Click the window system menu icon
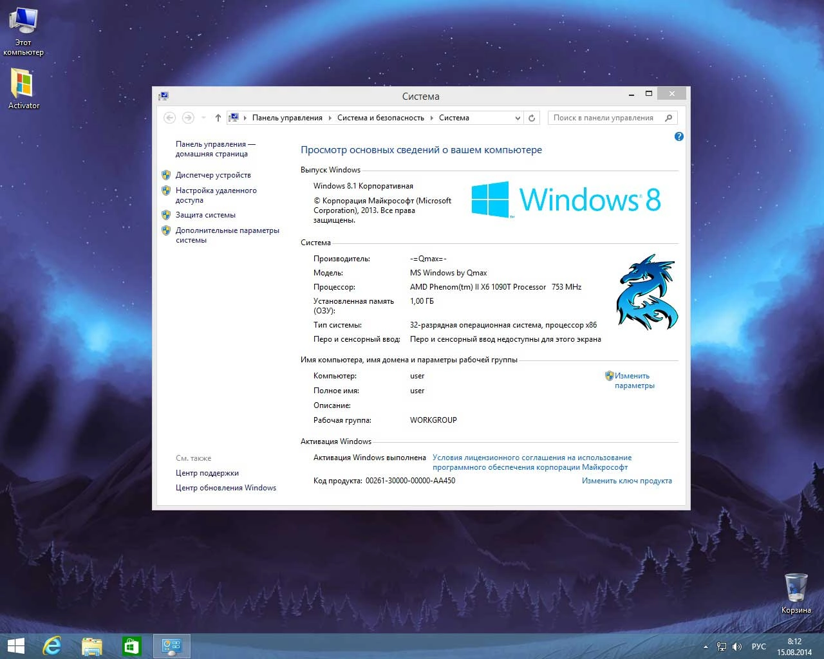Screen dimensions: 824x659 (164, 96)
